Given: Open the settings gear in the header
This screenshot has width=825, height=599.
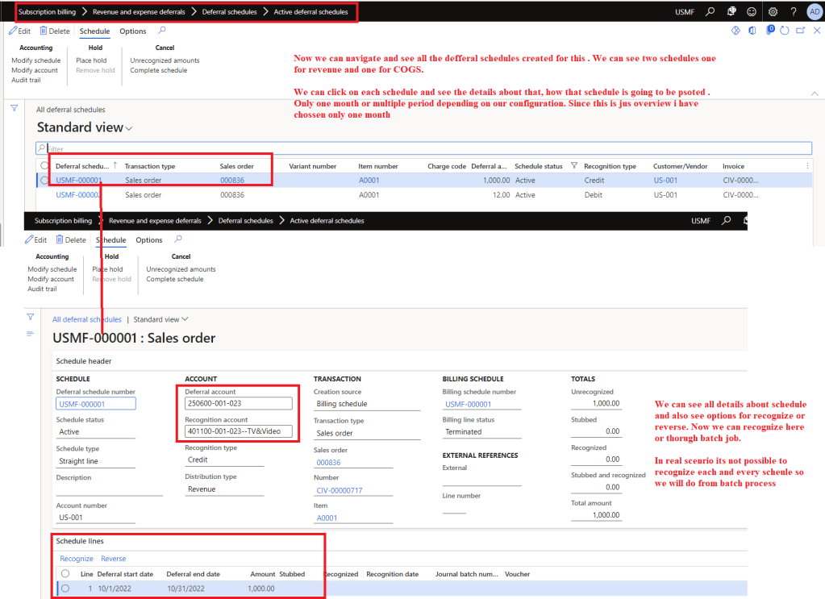Looking at the screenshot, I should coord(773,12).
